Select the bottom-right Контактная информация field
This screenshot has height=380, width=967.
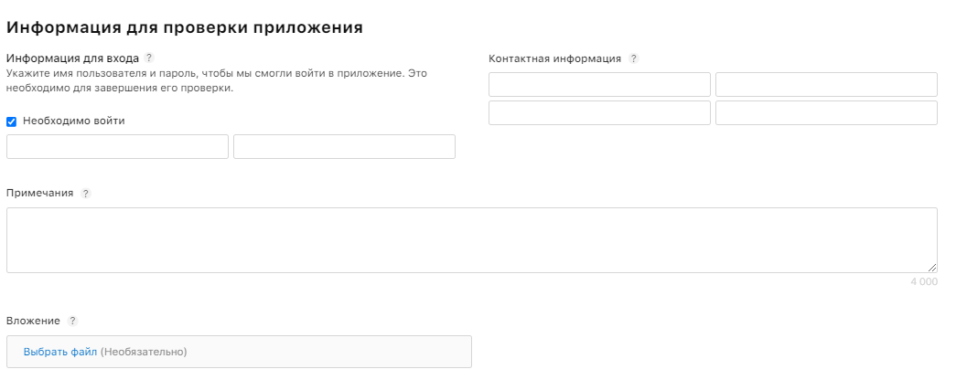tap(826, 112)
